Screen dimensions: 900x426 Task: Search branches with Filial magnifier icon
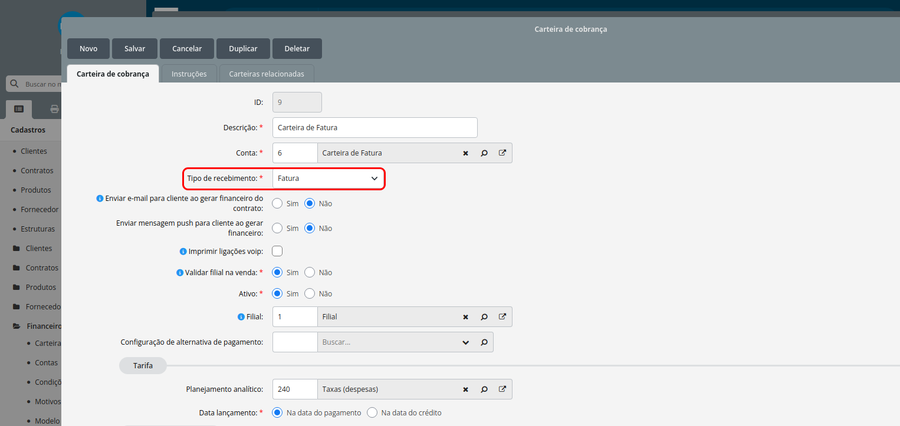[x=484, y=317]
